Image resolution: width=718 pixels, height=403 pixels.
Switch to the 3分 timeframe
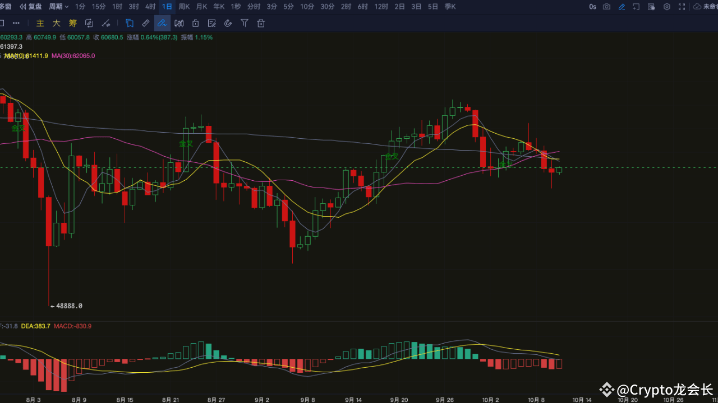[x=271, y=7]
